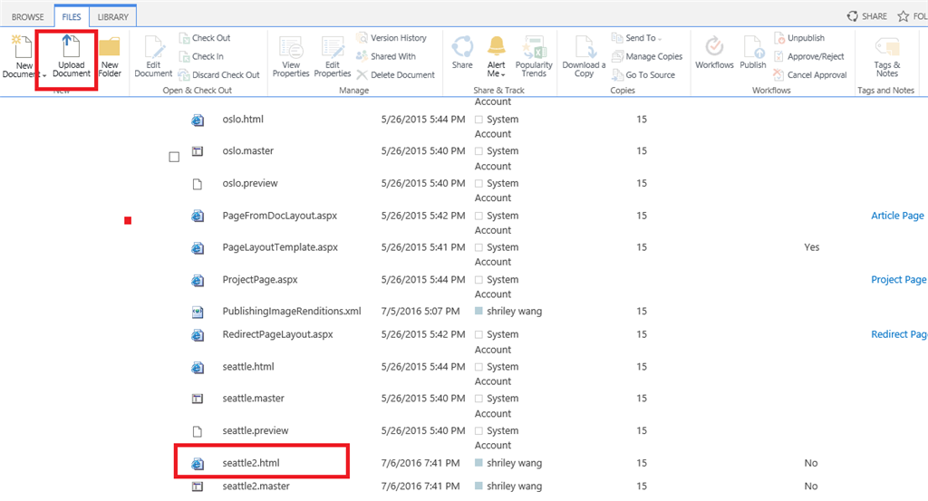Click the seattle2.html file type icon
This screenshot has height=501, width=928.
[x=198, y=464]
